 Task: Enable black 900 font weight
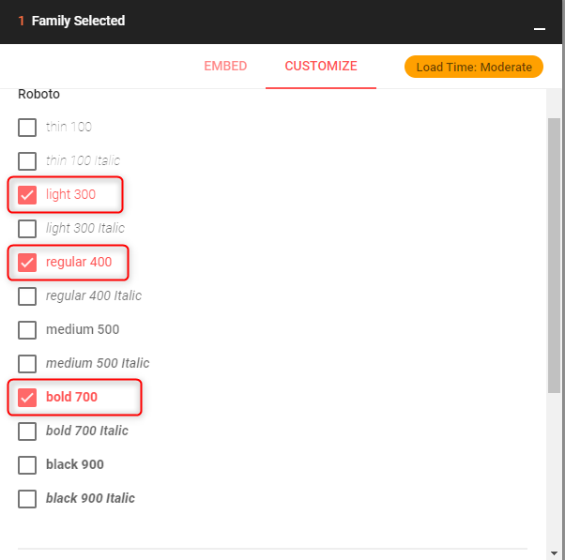click(x=27, y=465)
